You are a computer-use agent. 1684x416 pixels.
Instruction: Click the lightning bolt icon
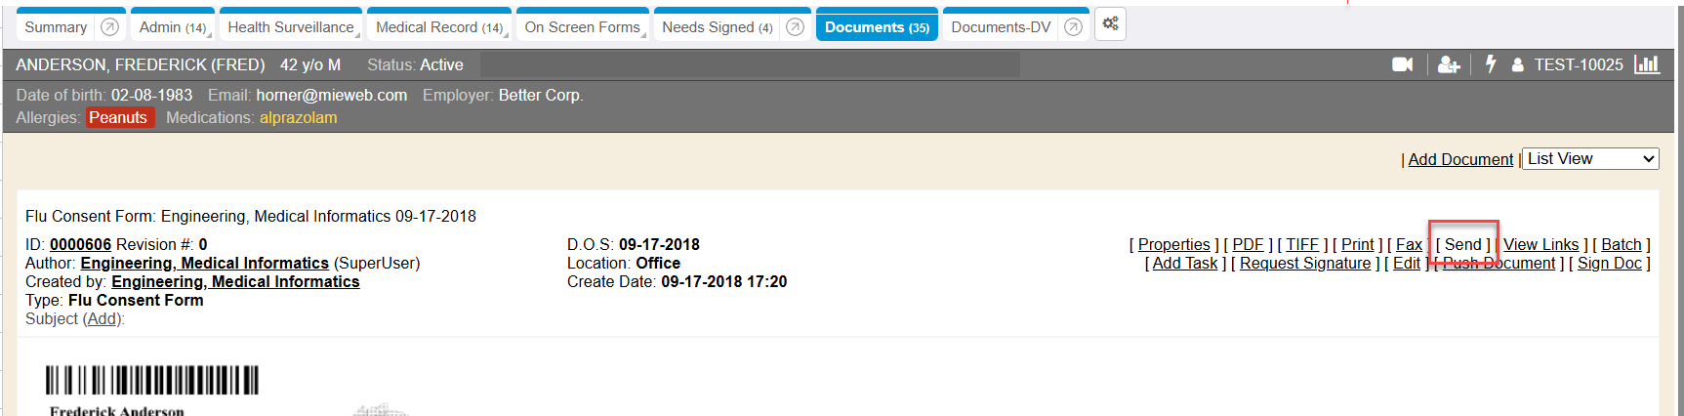[1491, 64]
